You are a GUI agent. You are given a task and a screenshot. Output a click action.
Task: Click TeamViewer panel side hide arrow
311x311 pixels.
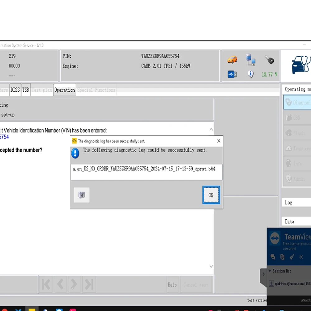coord(263,274)
